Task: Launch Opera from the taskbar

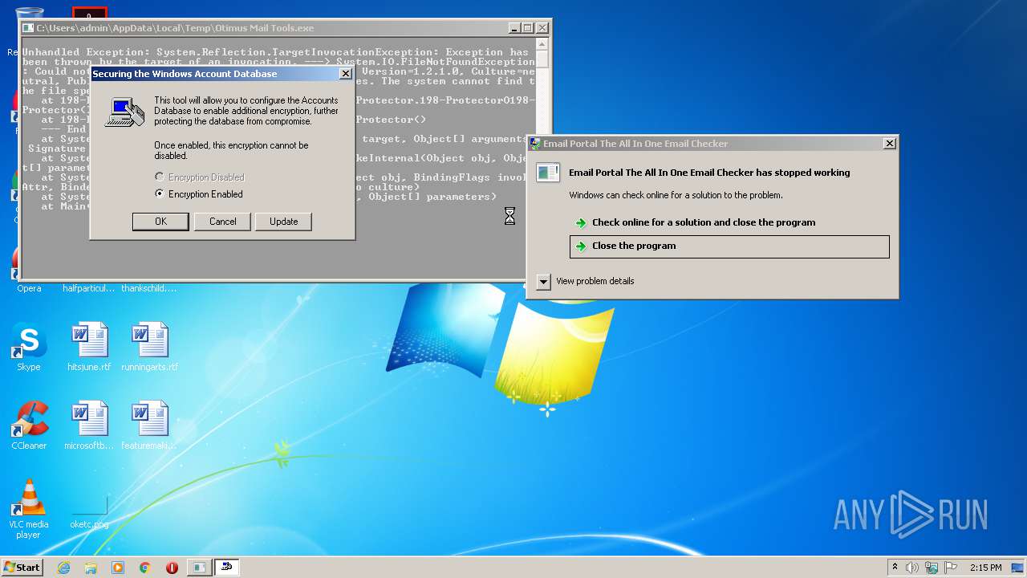Action: coord(172,568)
